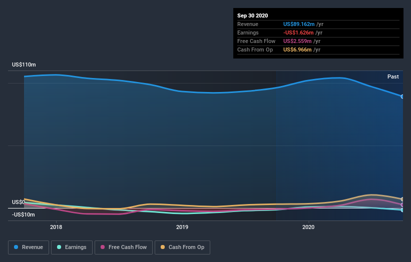Click the pink Free Cash Flow endpoint marker
Viewport: 411px width, 262px height.
coord(402,204)
